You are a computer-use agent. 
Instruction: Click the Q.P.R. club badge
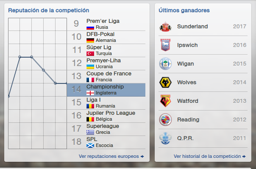(165, 139)
